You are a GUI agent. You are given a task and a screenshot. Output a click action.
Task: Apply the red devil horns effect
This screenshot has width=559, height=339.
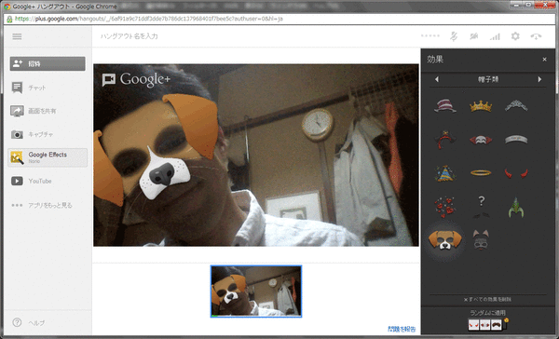point(516,173)
